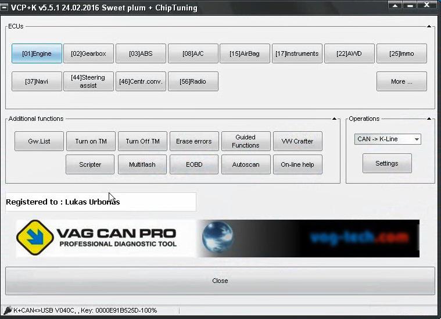The height and width of the screenshot is (319, 441).
Task: Select the [02]Gearbox ECU button
Action: click(88, 53)
